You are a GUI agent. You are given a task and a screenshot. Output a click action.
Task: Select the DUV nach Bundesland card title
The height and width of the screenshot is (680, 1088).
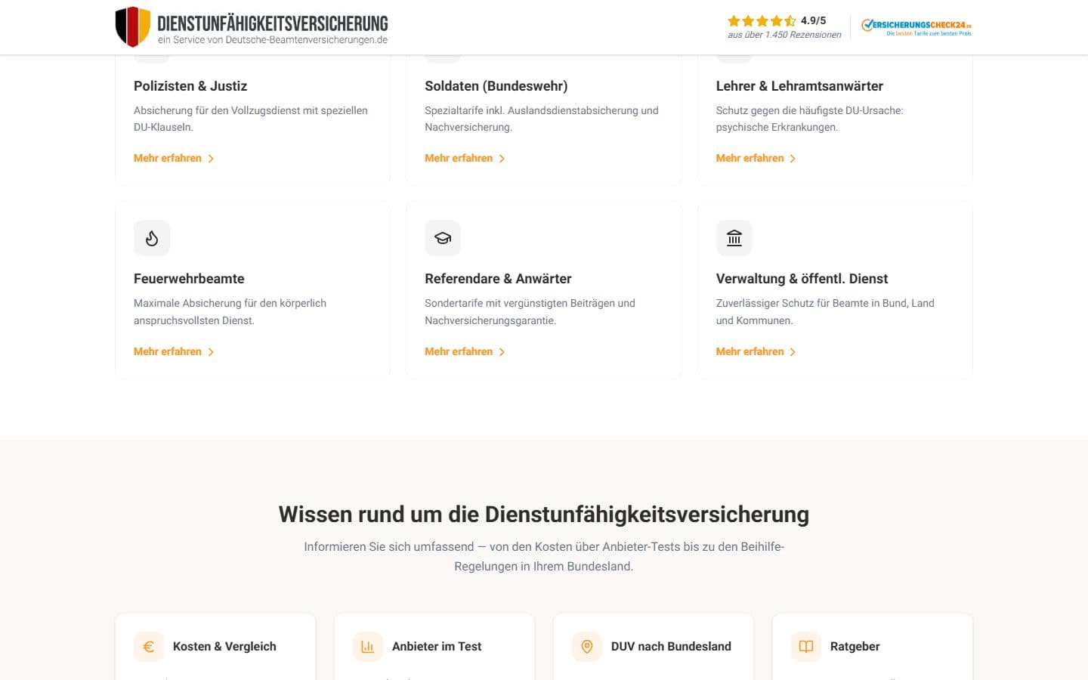point(671,647)
